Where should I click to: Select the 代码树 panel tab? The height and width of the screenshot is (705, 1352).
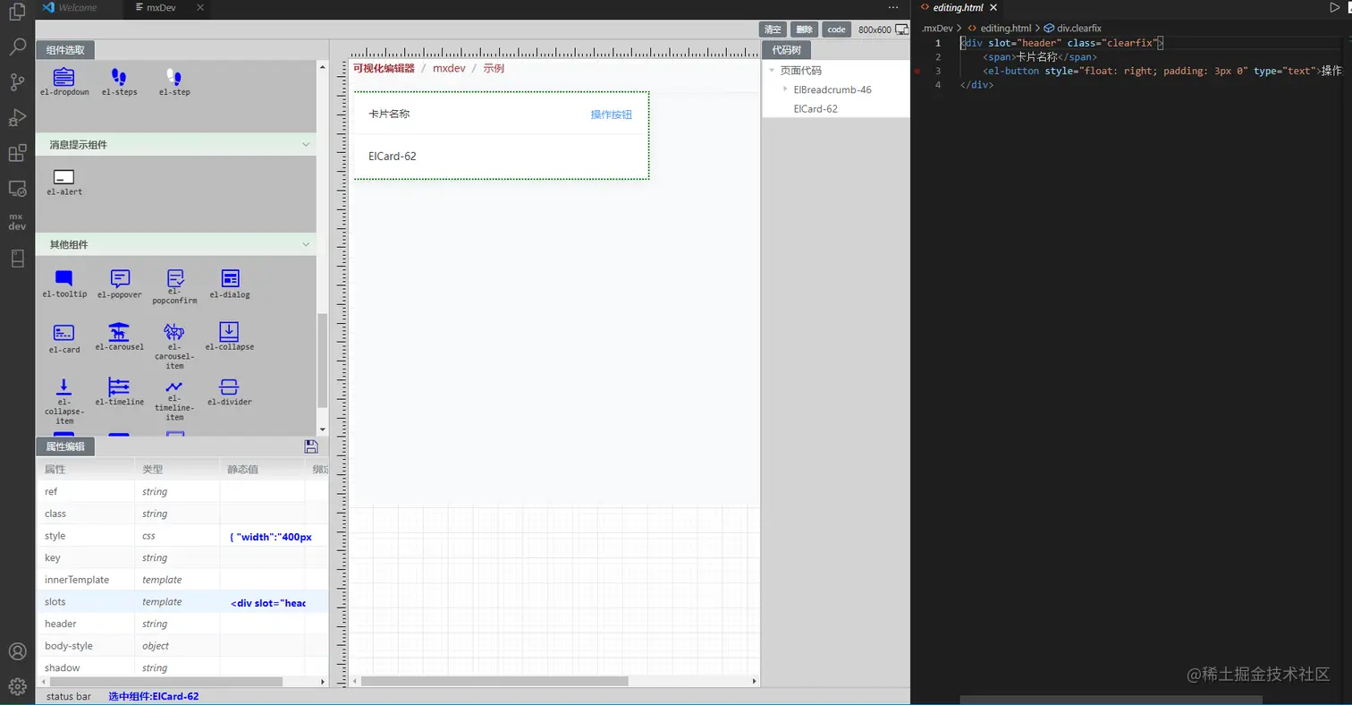(786, 50)
